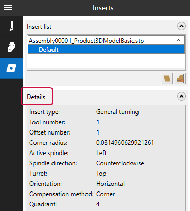Collapse the Details section

(x=181, y=97)
